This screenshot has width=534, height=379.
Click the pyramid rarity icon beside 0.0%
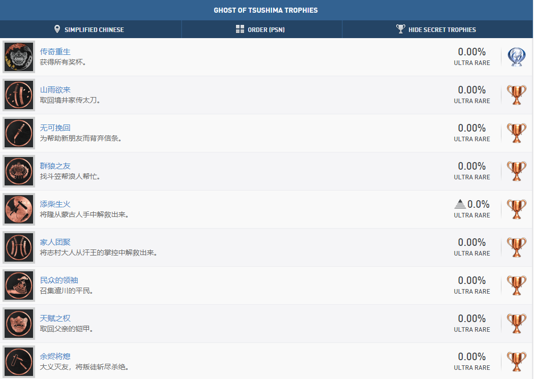pyautogui.click(x=460, y=204)
